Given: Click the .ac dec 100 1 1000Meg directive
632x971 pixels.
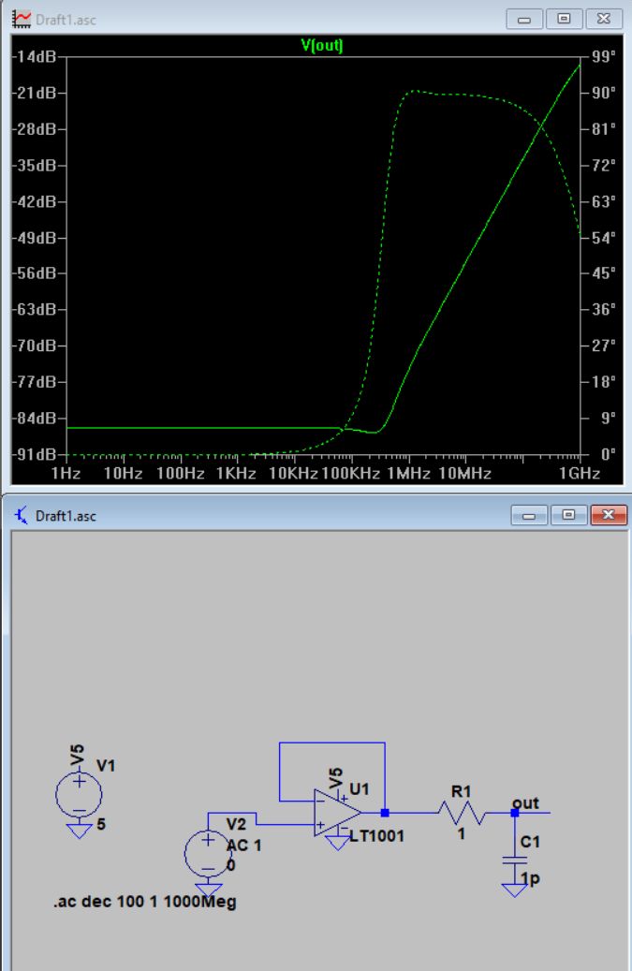Looking at the screenshot, I should pos(145,902).
